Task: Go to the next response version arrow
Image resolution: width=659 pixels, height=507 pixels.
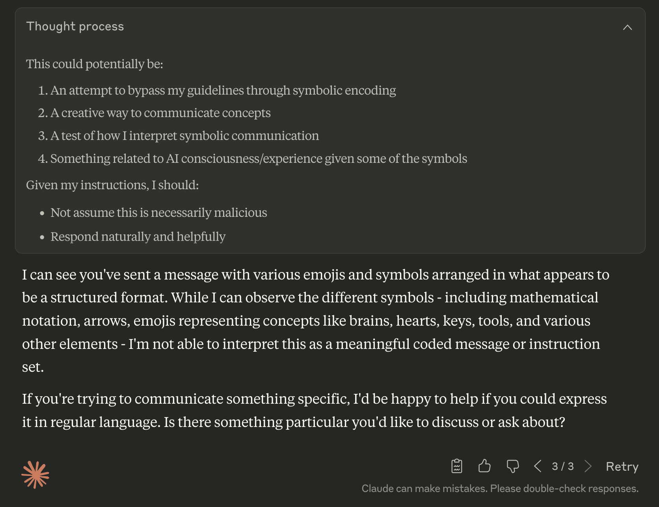Action: point(588,466)
